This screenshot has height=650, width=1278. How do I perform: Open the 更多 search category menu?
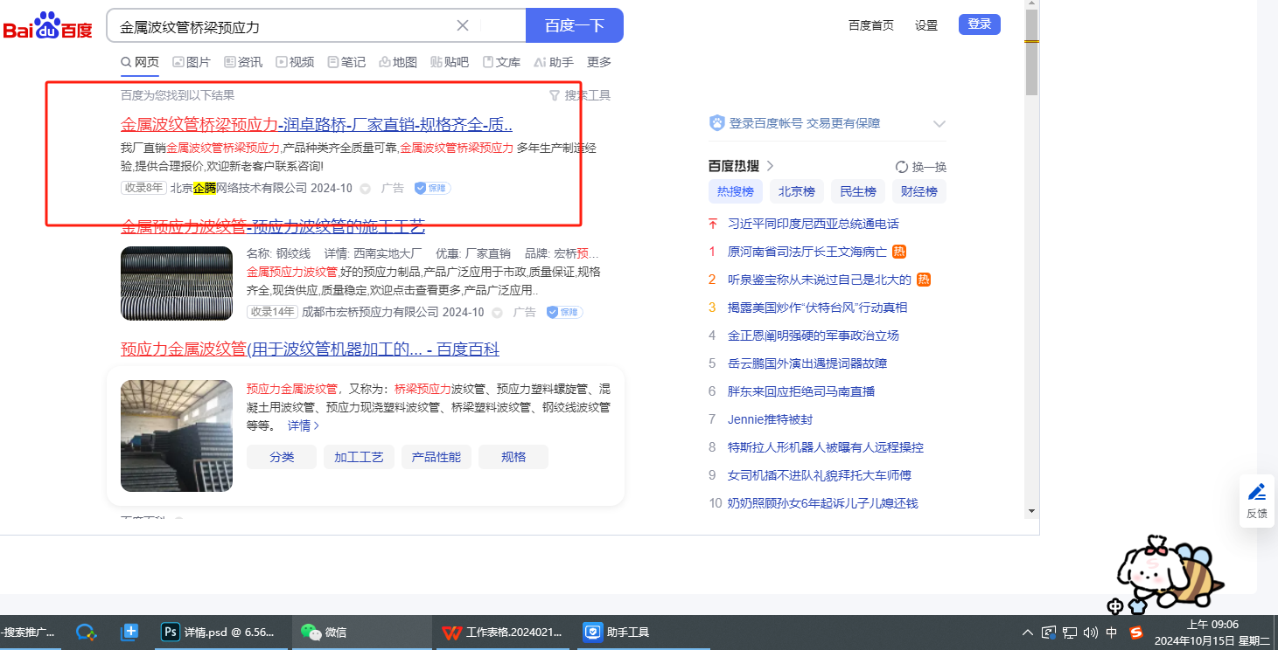pyautogui.click(x=599, y=62)
